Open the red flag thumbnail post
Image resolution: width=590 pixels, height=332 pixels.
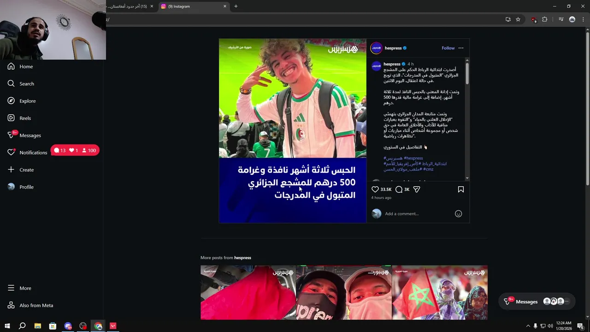(248, 292)
